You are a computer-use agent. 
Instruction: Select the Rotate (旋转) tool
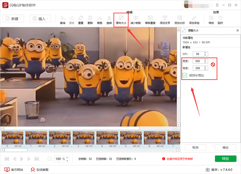(109, 20)
